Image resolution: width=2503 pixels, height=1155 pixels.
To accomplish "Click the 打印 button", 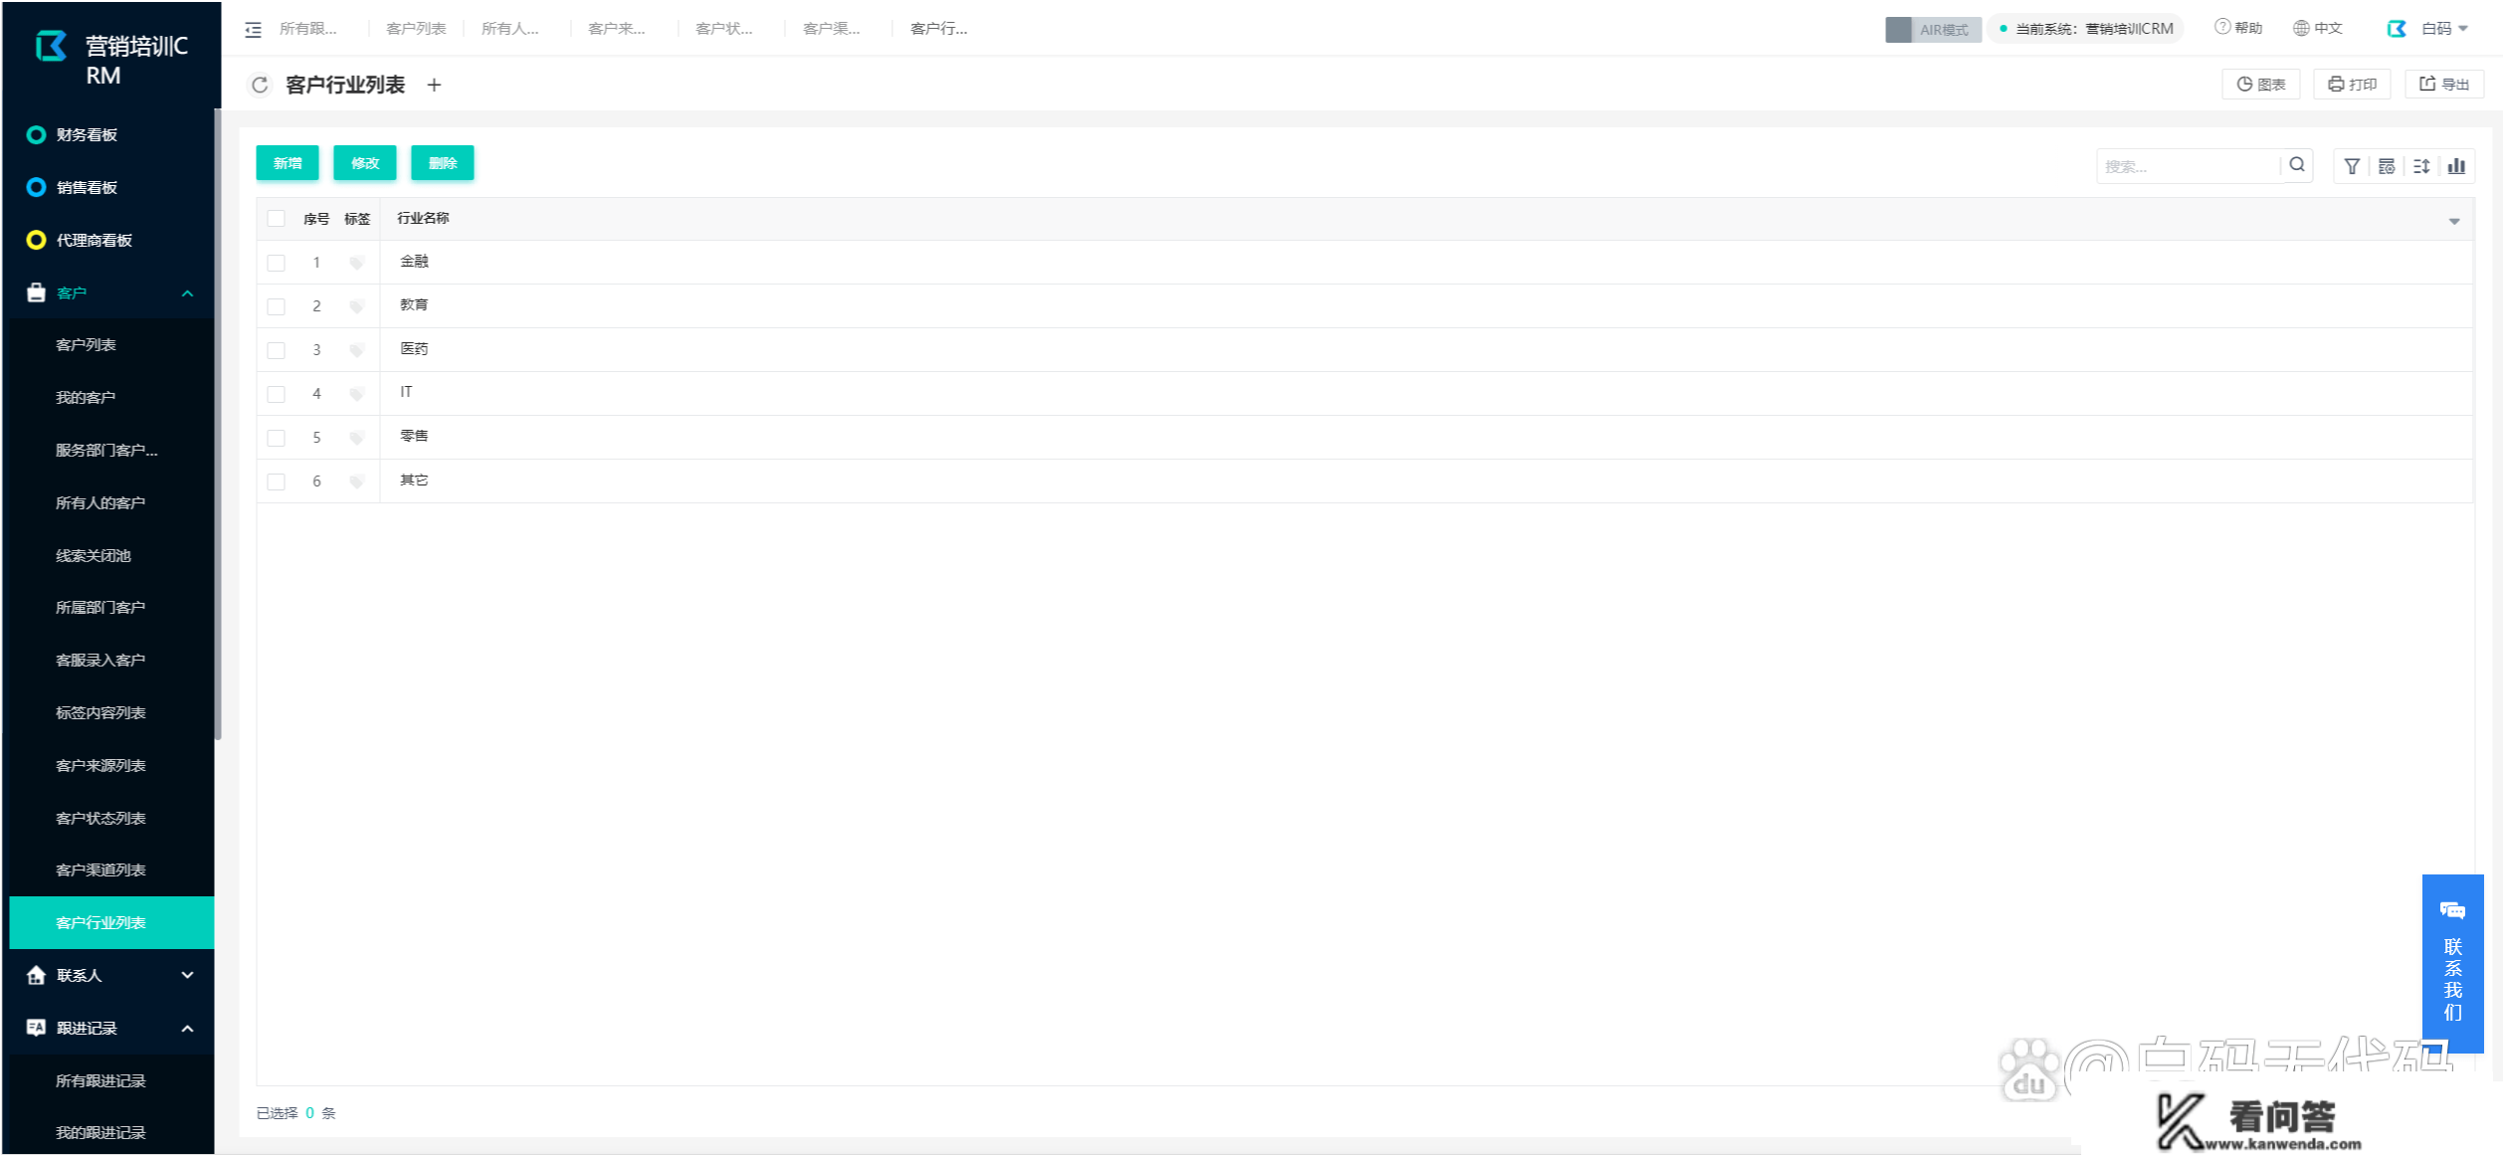I will tap(2353, 85).
